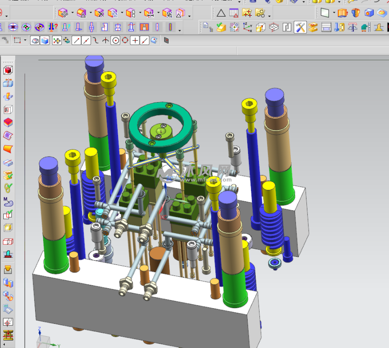Click the Mold CSYS XYZ axes icon
Viewport: 389px width, 348px height.
point(247,28)
